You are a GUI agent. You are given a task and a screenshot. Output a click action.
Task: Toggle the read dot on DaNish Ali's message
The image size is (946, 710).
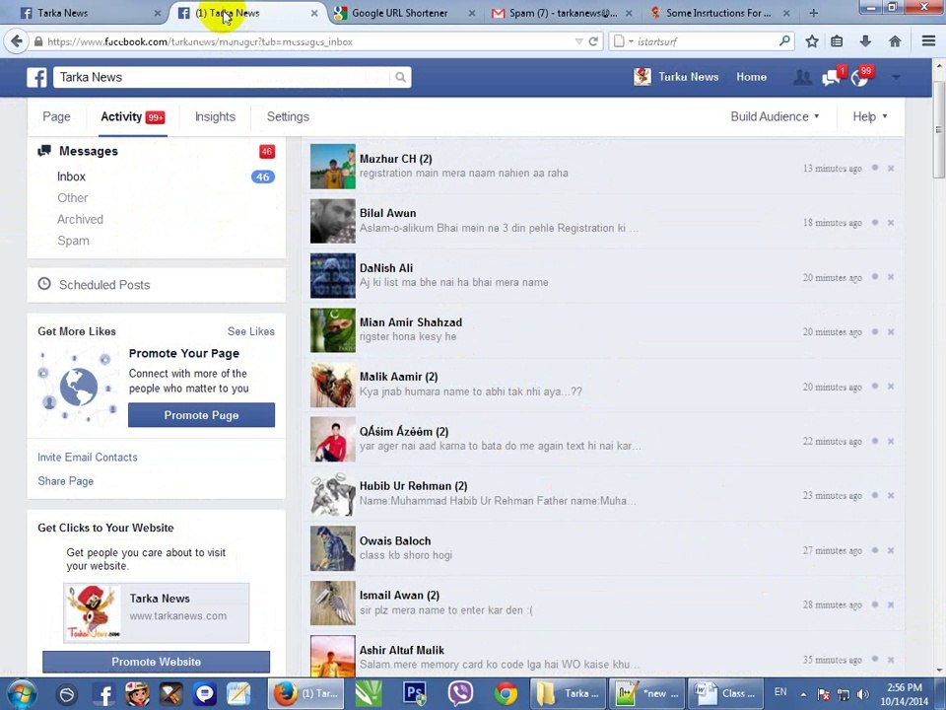coord(875,277)
